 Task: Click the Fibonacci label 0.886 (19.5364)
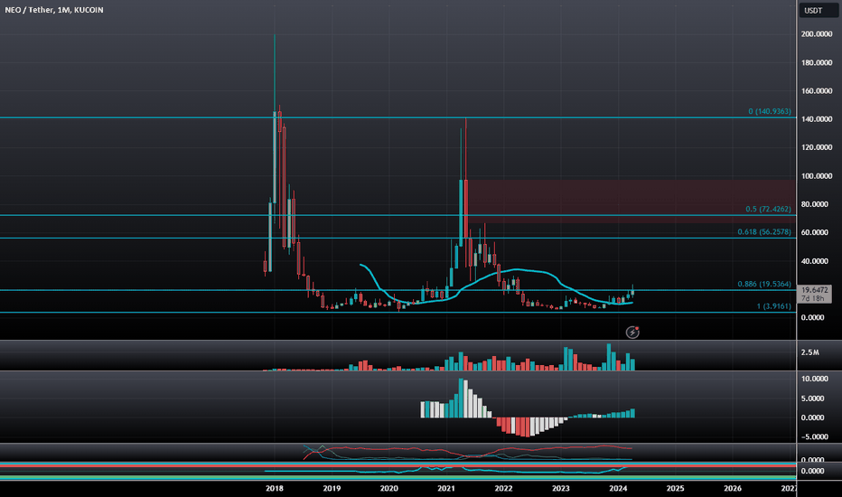coord(764,284)
